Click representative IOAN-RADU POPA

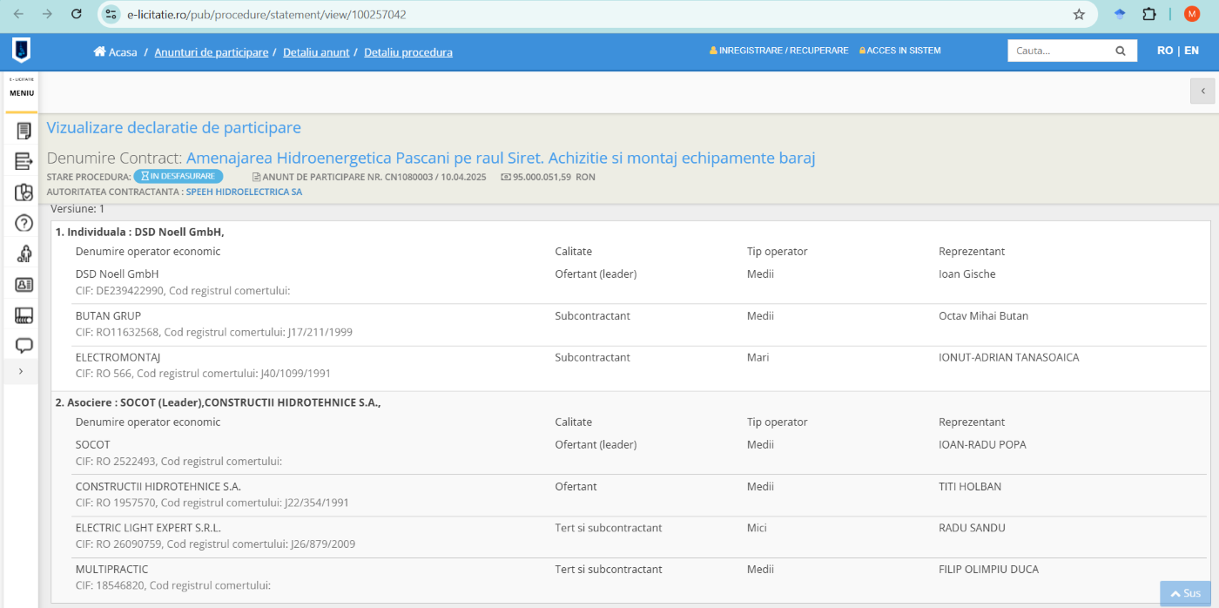[982, 444]
